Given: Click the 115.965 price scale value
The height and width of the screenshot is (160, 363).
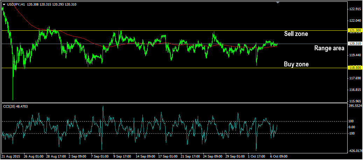Looking at the screenshot, I should [x=355, y=101].
